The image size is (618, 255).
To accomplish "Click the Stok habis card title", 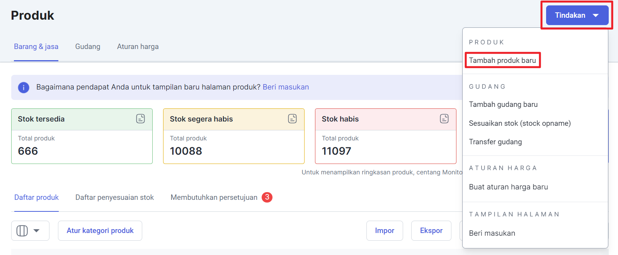I will coord(340,119).
